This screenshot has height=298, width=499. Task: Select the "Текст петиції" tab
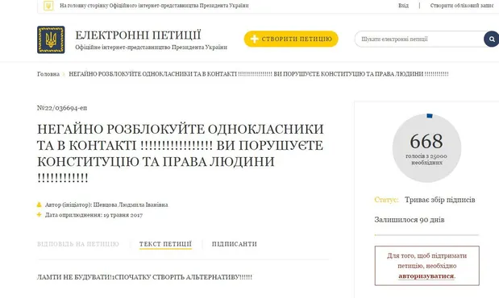(x=165, y=244)
